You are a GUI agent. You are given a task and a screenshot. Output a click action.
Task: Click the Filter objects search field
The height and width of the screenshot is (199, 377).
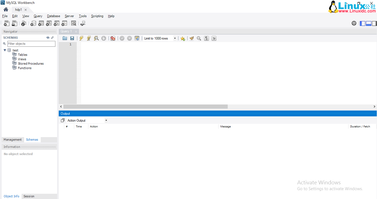pyautogui.click(x=31, y=44)
